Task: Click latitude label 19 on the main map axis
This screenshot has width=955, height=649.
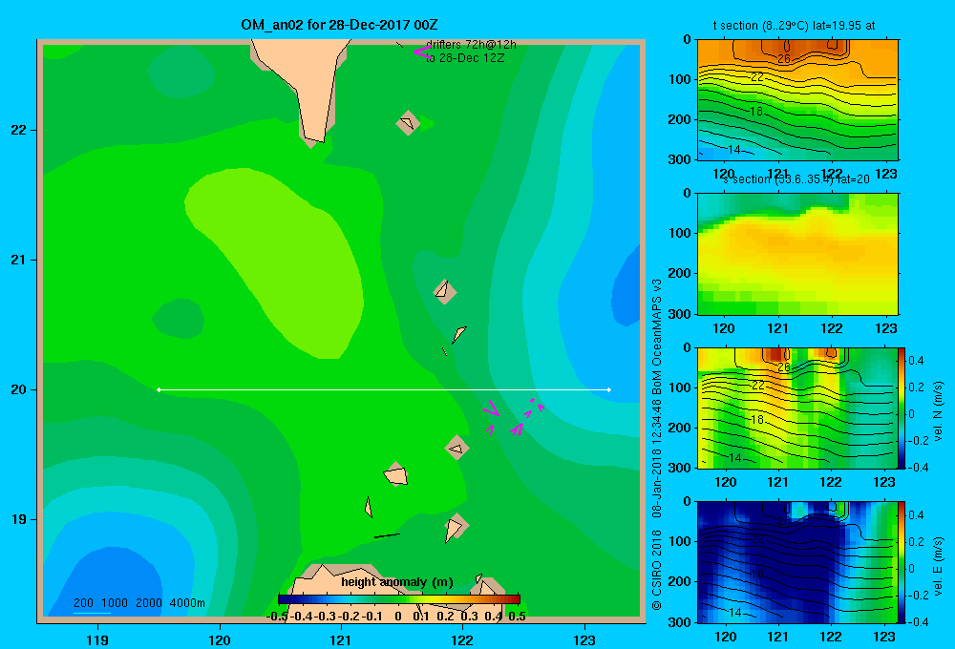Action: (19, 519)
